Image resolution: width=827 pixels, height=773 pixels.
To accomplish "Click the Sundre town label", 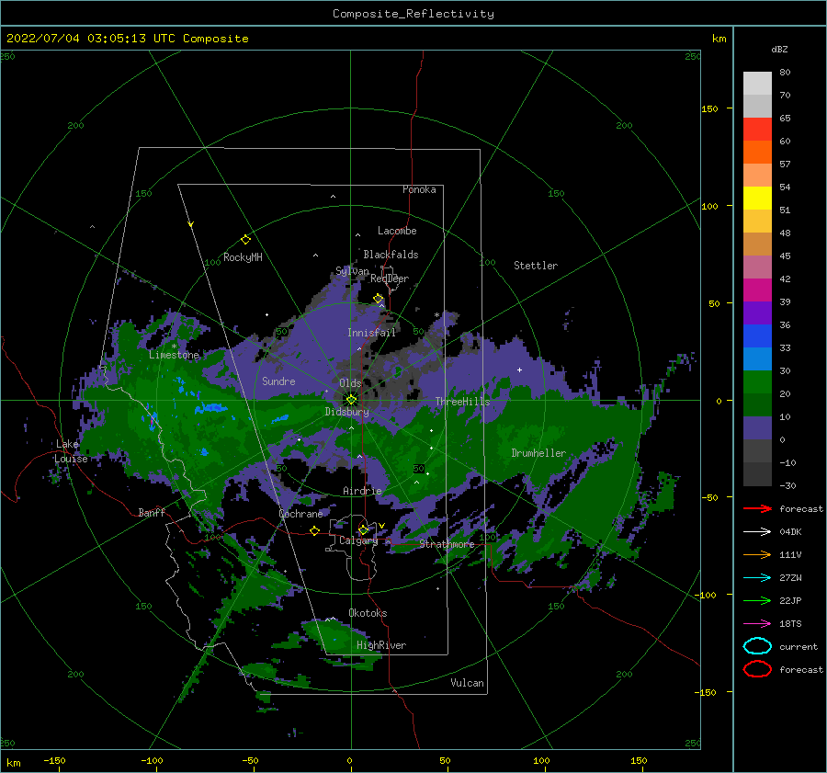I will tap(278, 381).
